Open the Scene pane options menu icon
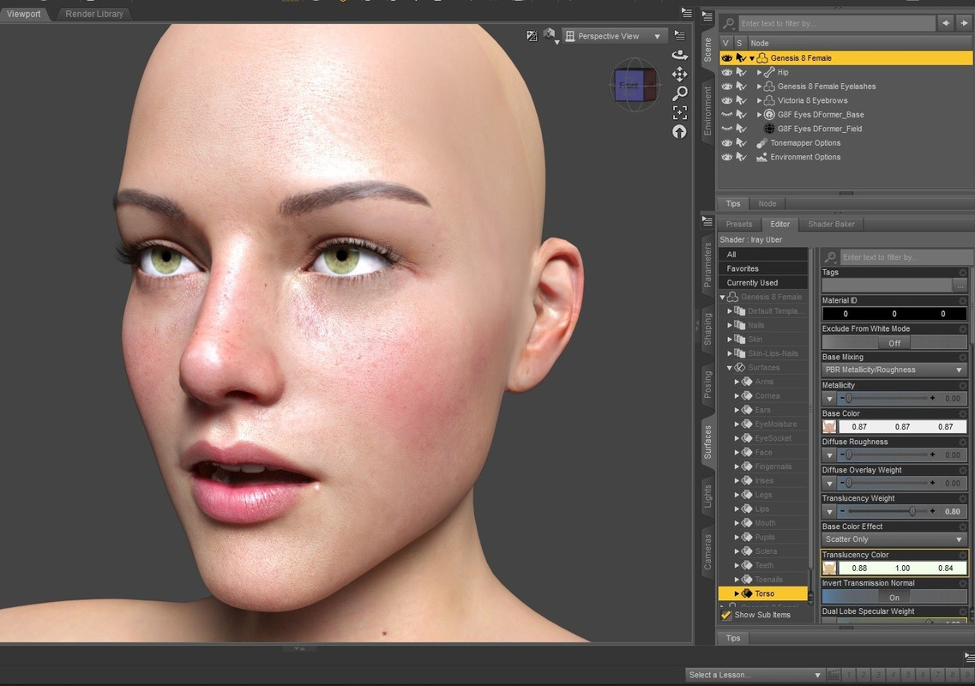The width and height of the screenshot is (975, 686). pyautogui.click(x=707, y=16)
